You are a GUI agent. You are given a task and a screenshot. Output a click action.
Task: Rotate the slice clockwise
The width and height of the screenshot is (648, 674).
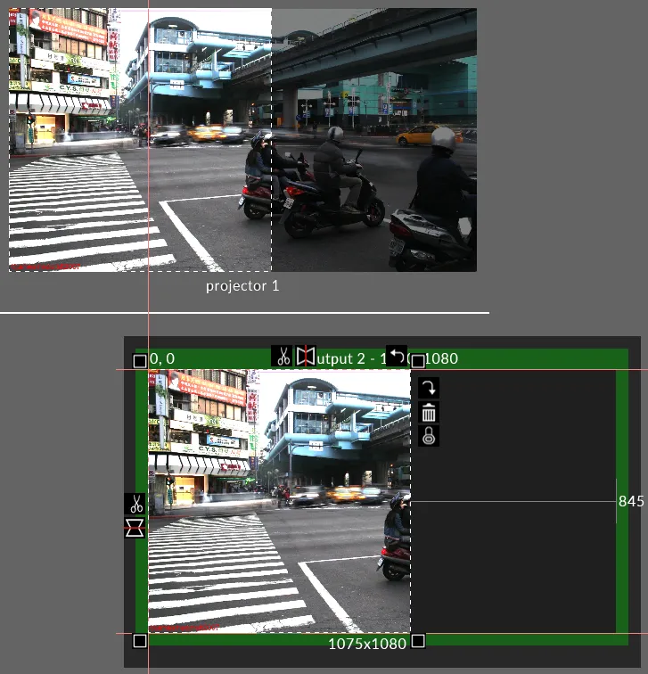[429, 388]
